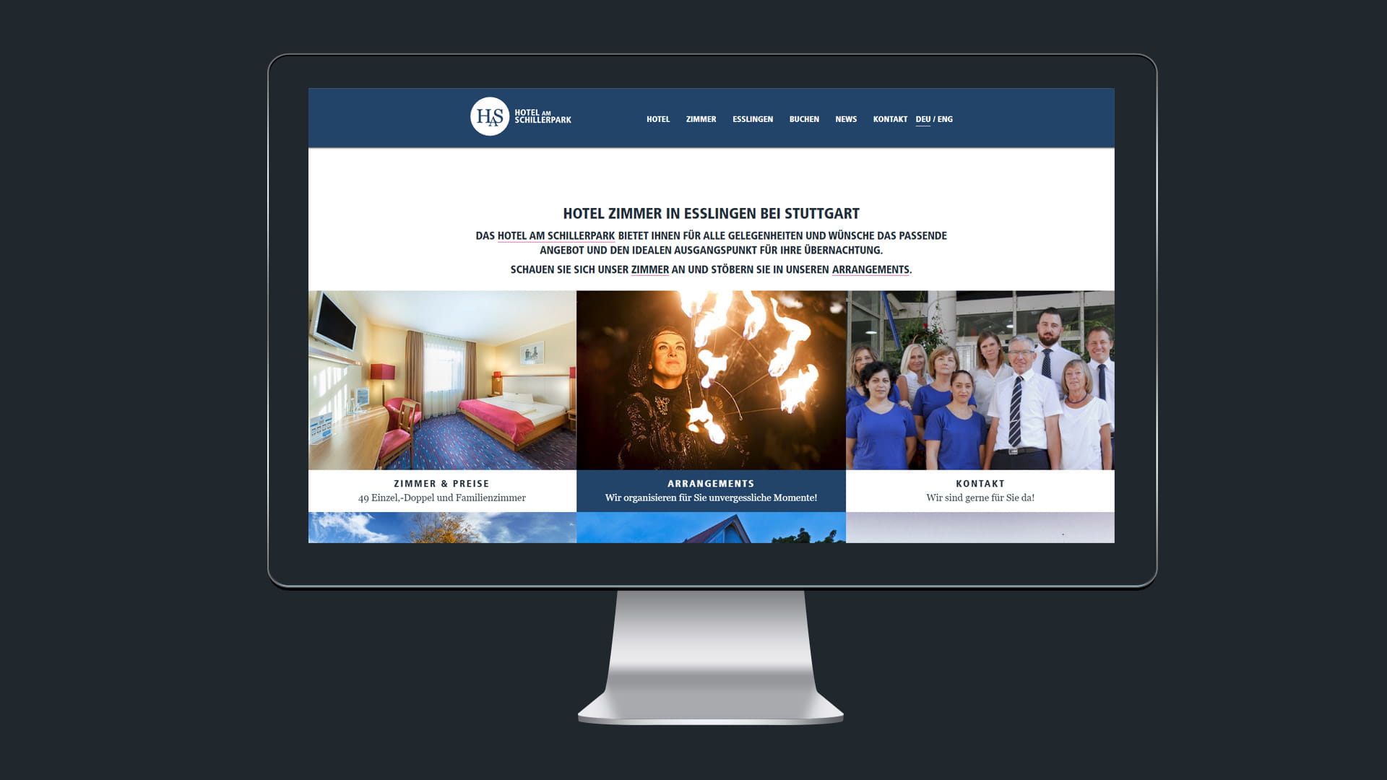Screen dimensions: 1387x780
Task: Open the ZIMMER navigation menu item
Action: click(701, 119)
